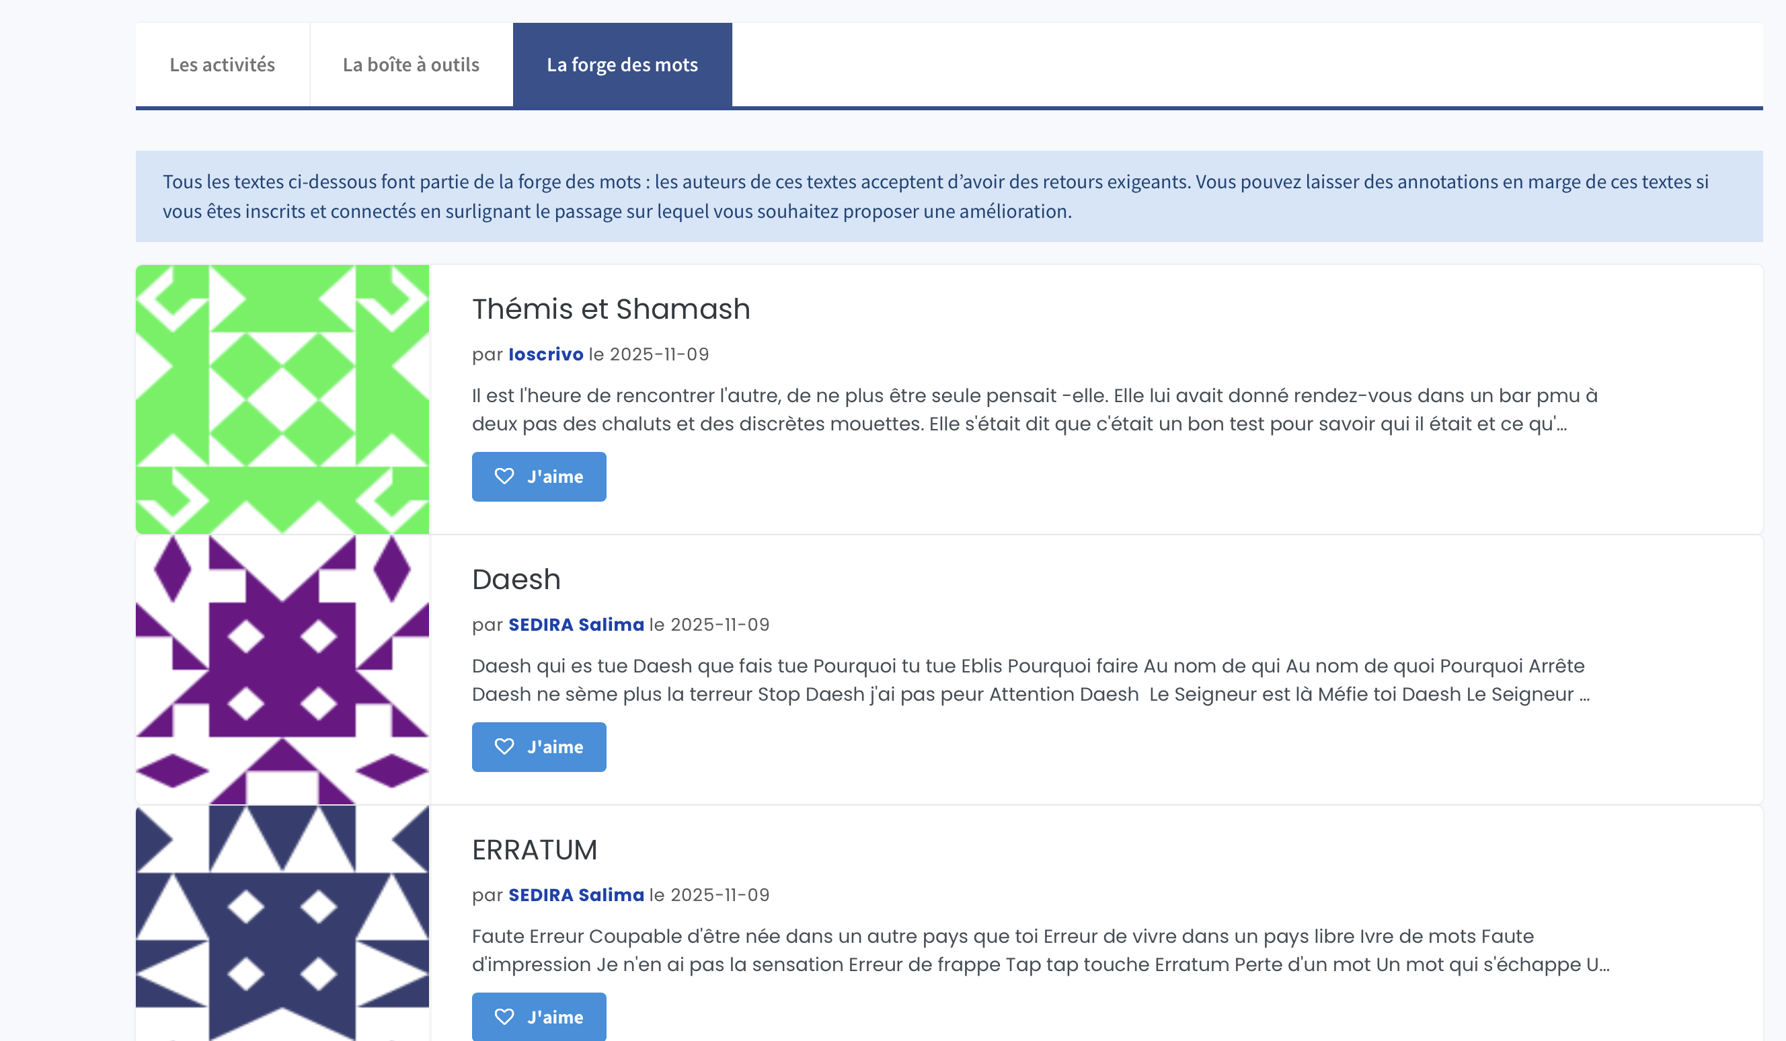Click heart icon on ERRATUM post

coord(504,1016)
